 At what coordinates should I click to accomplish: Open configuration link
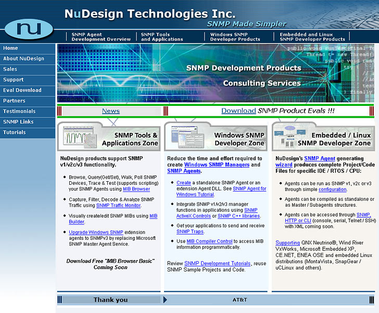coord(332,189)
